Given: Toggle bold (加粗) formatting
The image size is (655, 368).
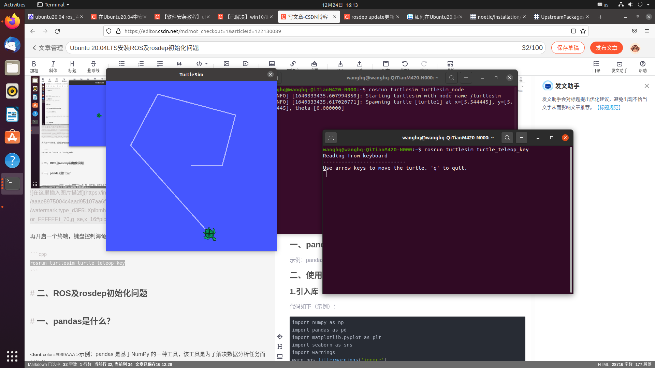Looking at the screenshot, I should pos(34,66).
